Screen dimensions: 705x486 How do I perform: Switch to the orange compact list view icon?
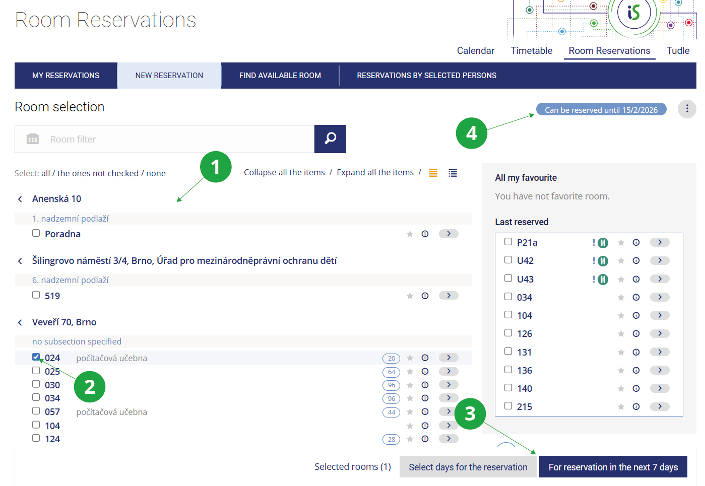(x=433, y=173)
